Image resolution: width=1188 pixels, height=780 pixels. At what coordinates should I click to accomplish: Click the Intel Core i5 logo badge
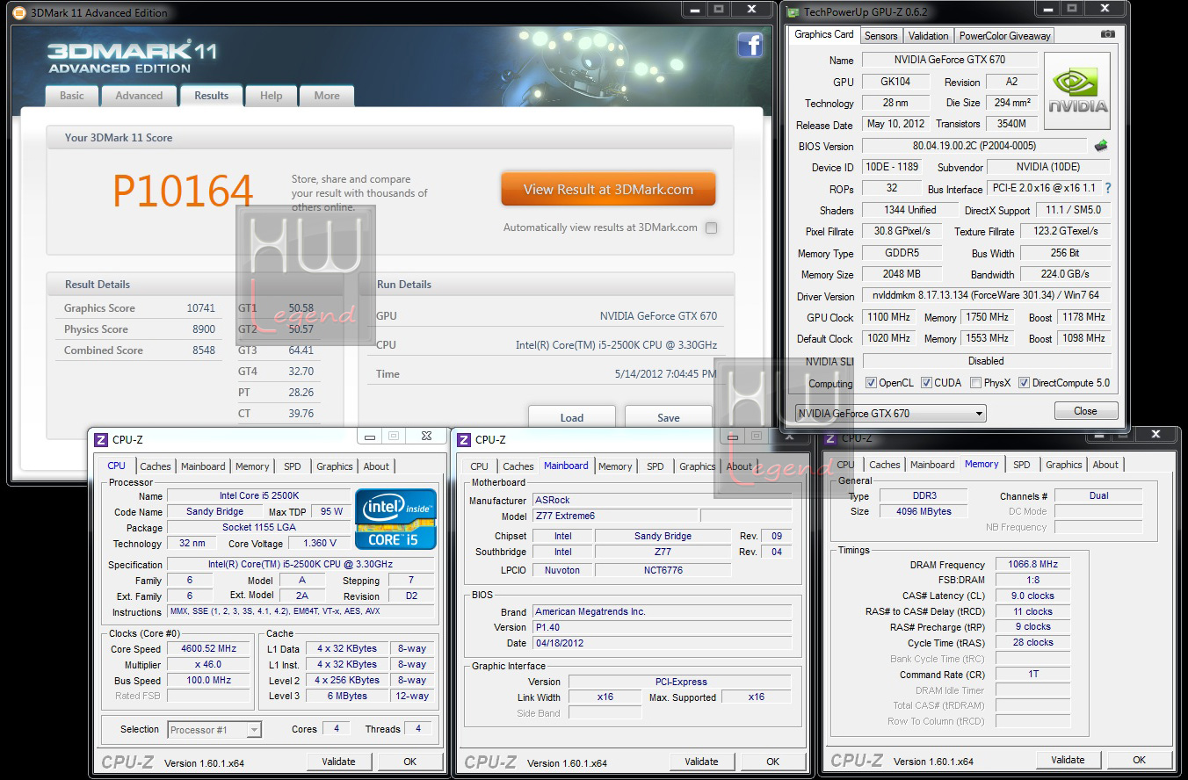pos(395,518)
